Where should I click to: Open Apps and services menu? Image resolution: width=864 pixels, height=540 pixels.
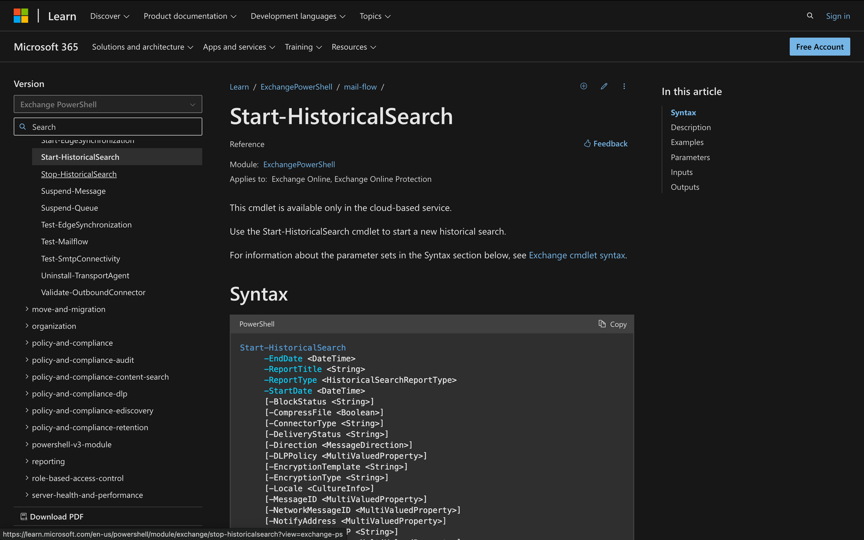pyautogui.click(x=239, y=47)
